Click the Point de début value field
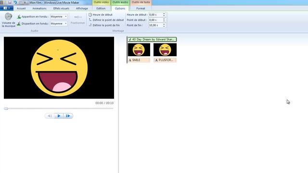 [x=155, y=20]
